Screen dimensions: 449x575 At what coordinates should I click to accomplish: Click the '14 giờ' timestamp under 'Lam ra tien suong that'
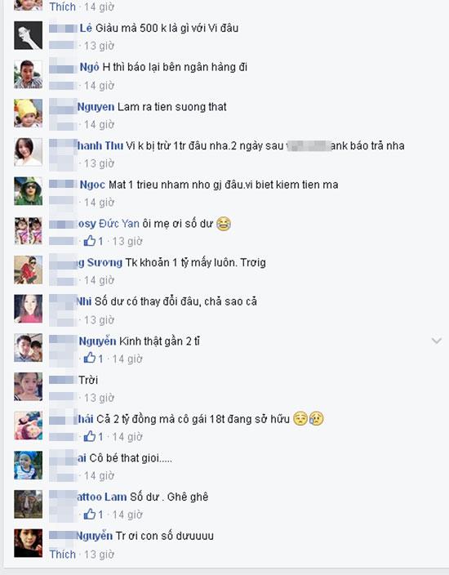point(99,125)
